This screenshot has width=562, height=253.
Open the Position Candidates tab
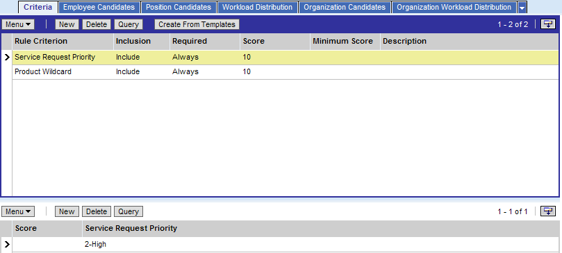click(x=179, y=7)
